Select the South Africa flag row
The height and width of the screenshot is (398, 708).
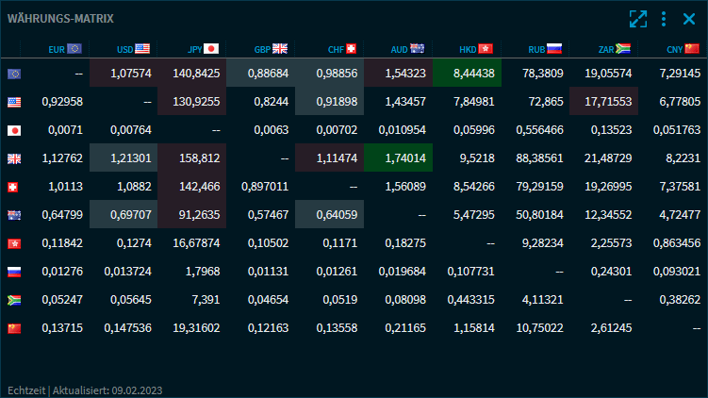click(14, 300)
